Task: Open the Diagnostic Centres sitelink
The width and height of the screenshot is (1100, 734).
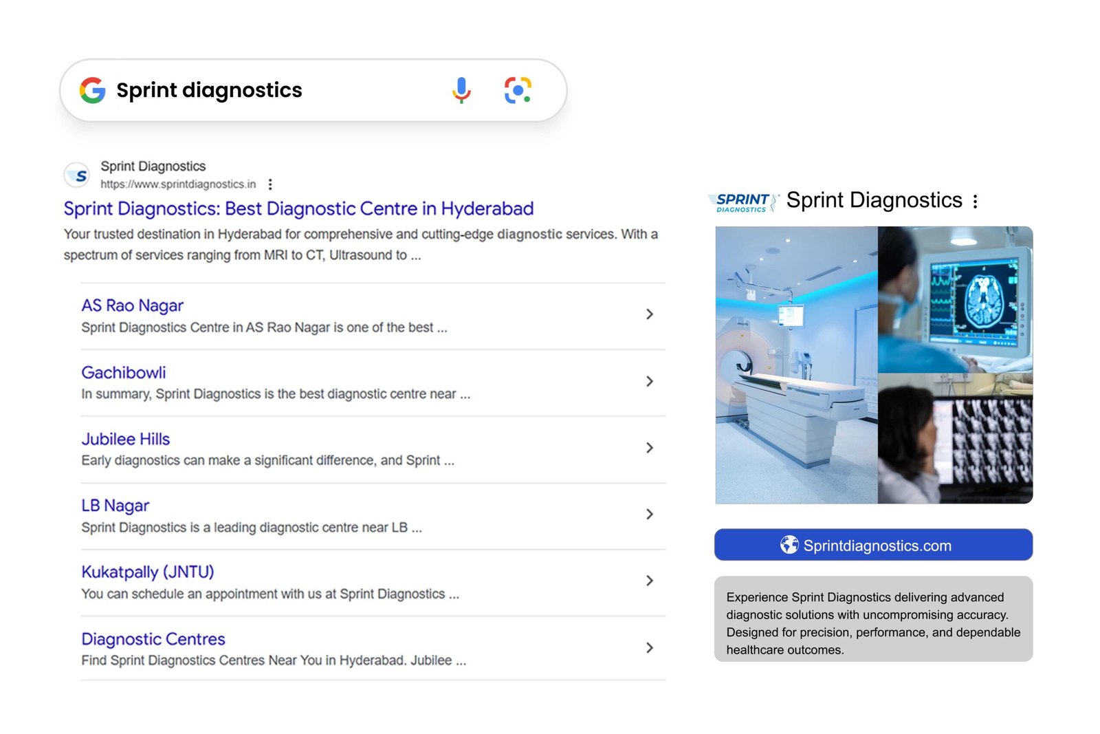Action: pos(153,639)
